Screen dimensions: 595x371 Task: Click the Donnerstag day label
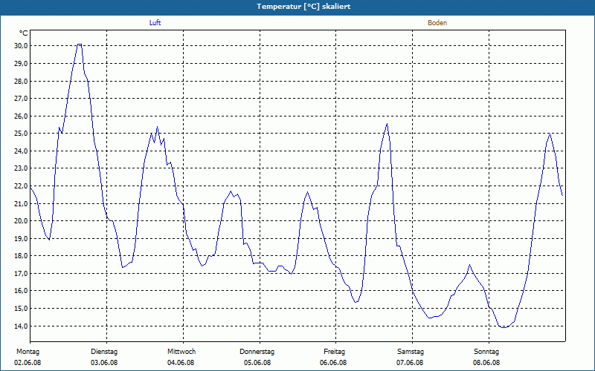[257, 352]
